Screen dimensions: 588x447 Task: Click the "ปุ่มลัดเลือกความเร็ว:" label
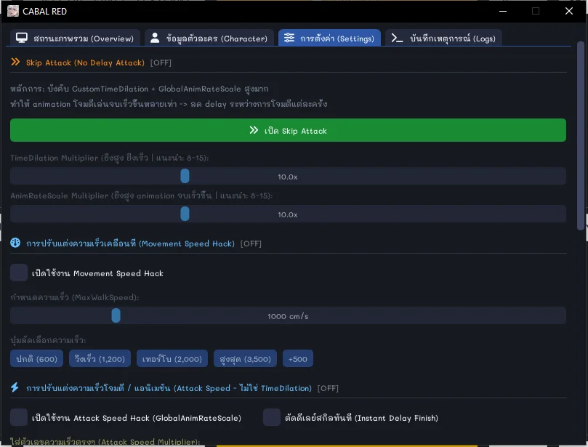click(x=48, y=340)
